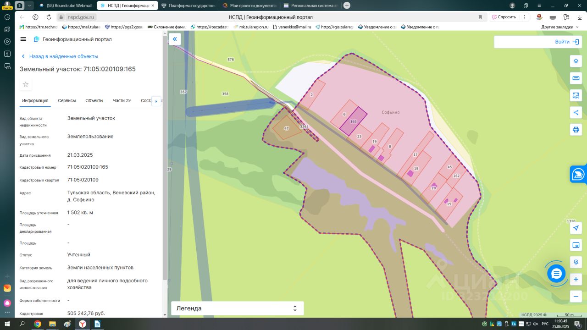Collapse the left information panel
This screenshot has height=330, width=587.
click(175, 39)
